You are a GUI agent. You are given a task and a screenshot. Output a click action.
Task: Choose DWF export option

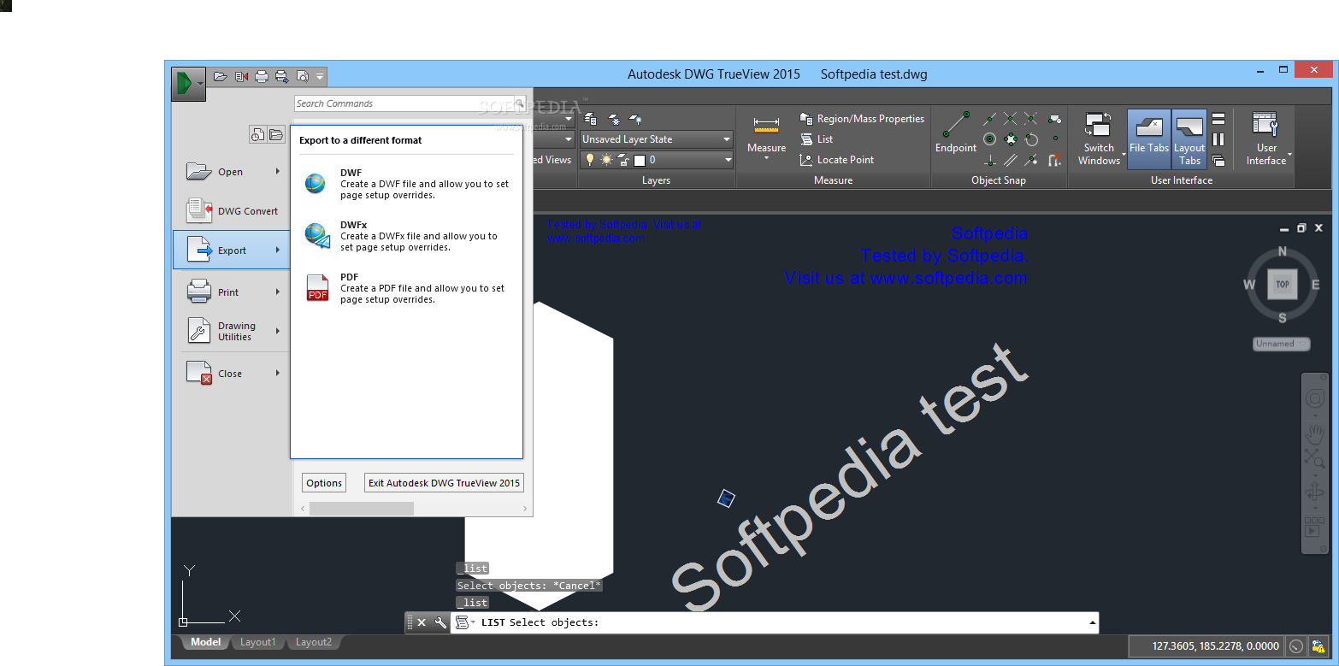[x=407, y=183]
